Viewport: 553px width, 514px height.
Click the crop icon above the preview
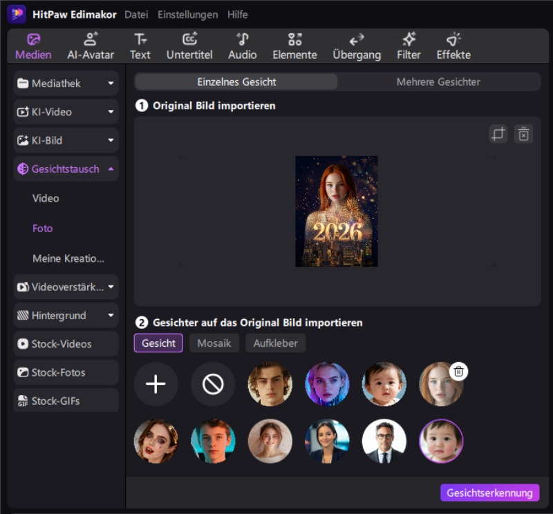(x=498, y=134)
